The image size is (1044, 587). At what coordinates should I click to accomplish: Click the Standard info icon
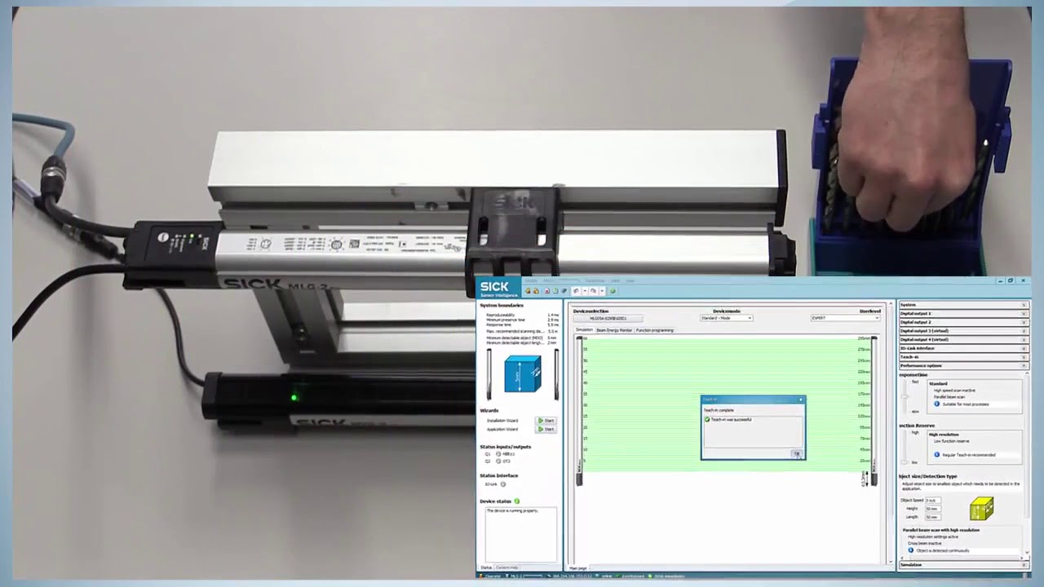[x=936, y=404]
